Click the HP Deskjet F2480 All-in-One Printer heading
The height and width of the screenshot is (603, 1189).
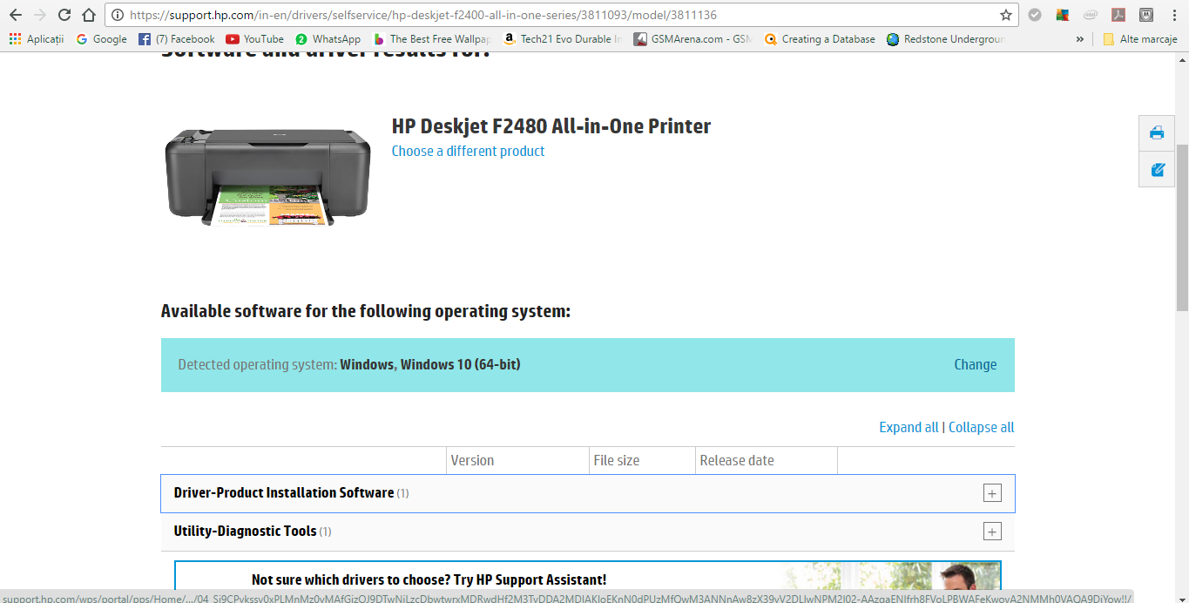[x=551, y=126]
